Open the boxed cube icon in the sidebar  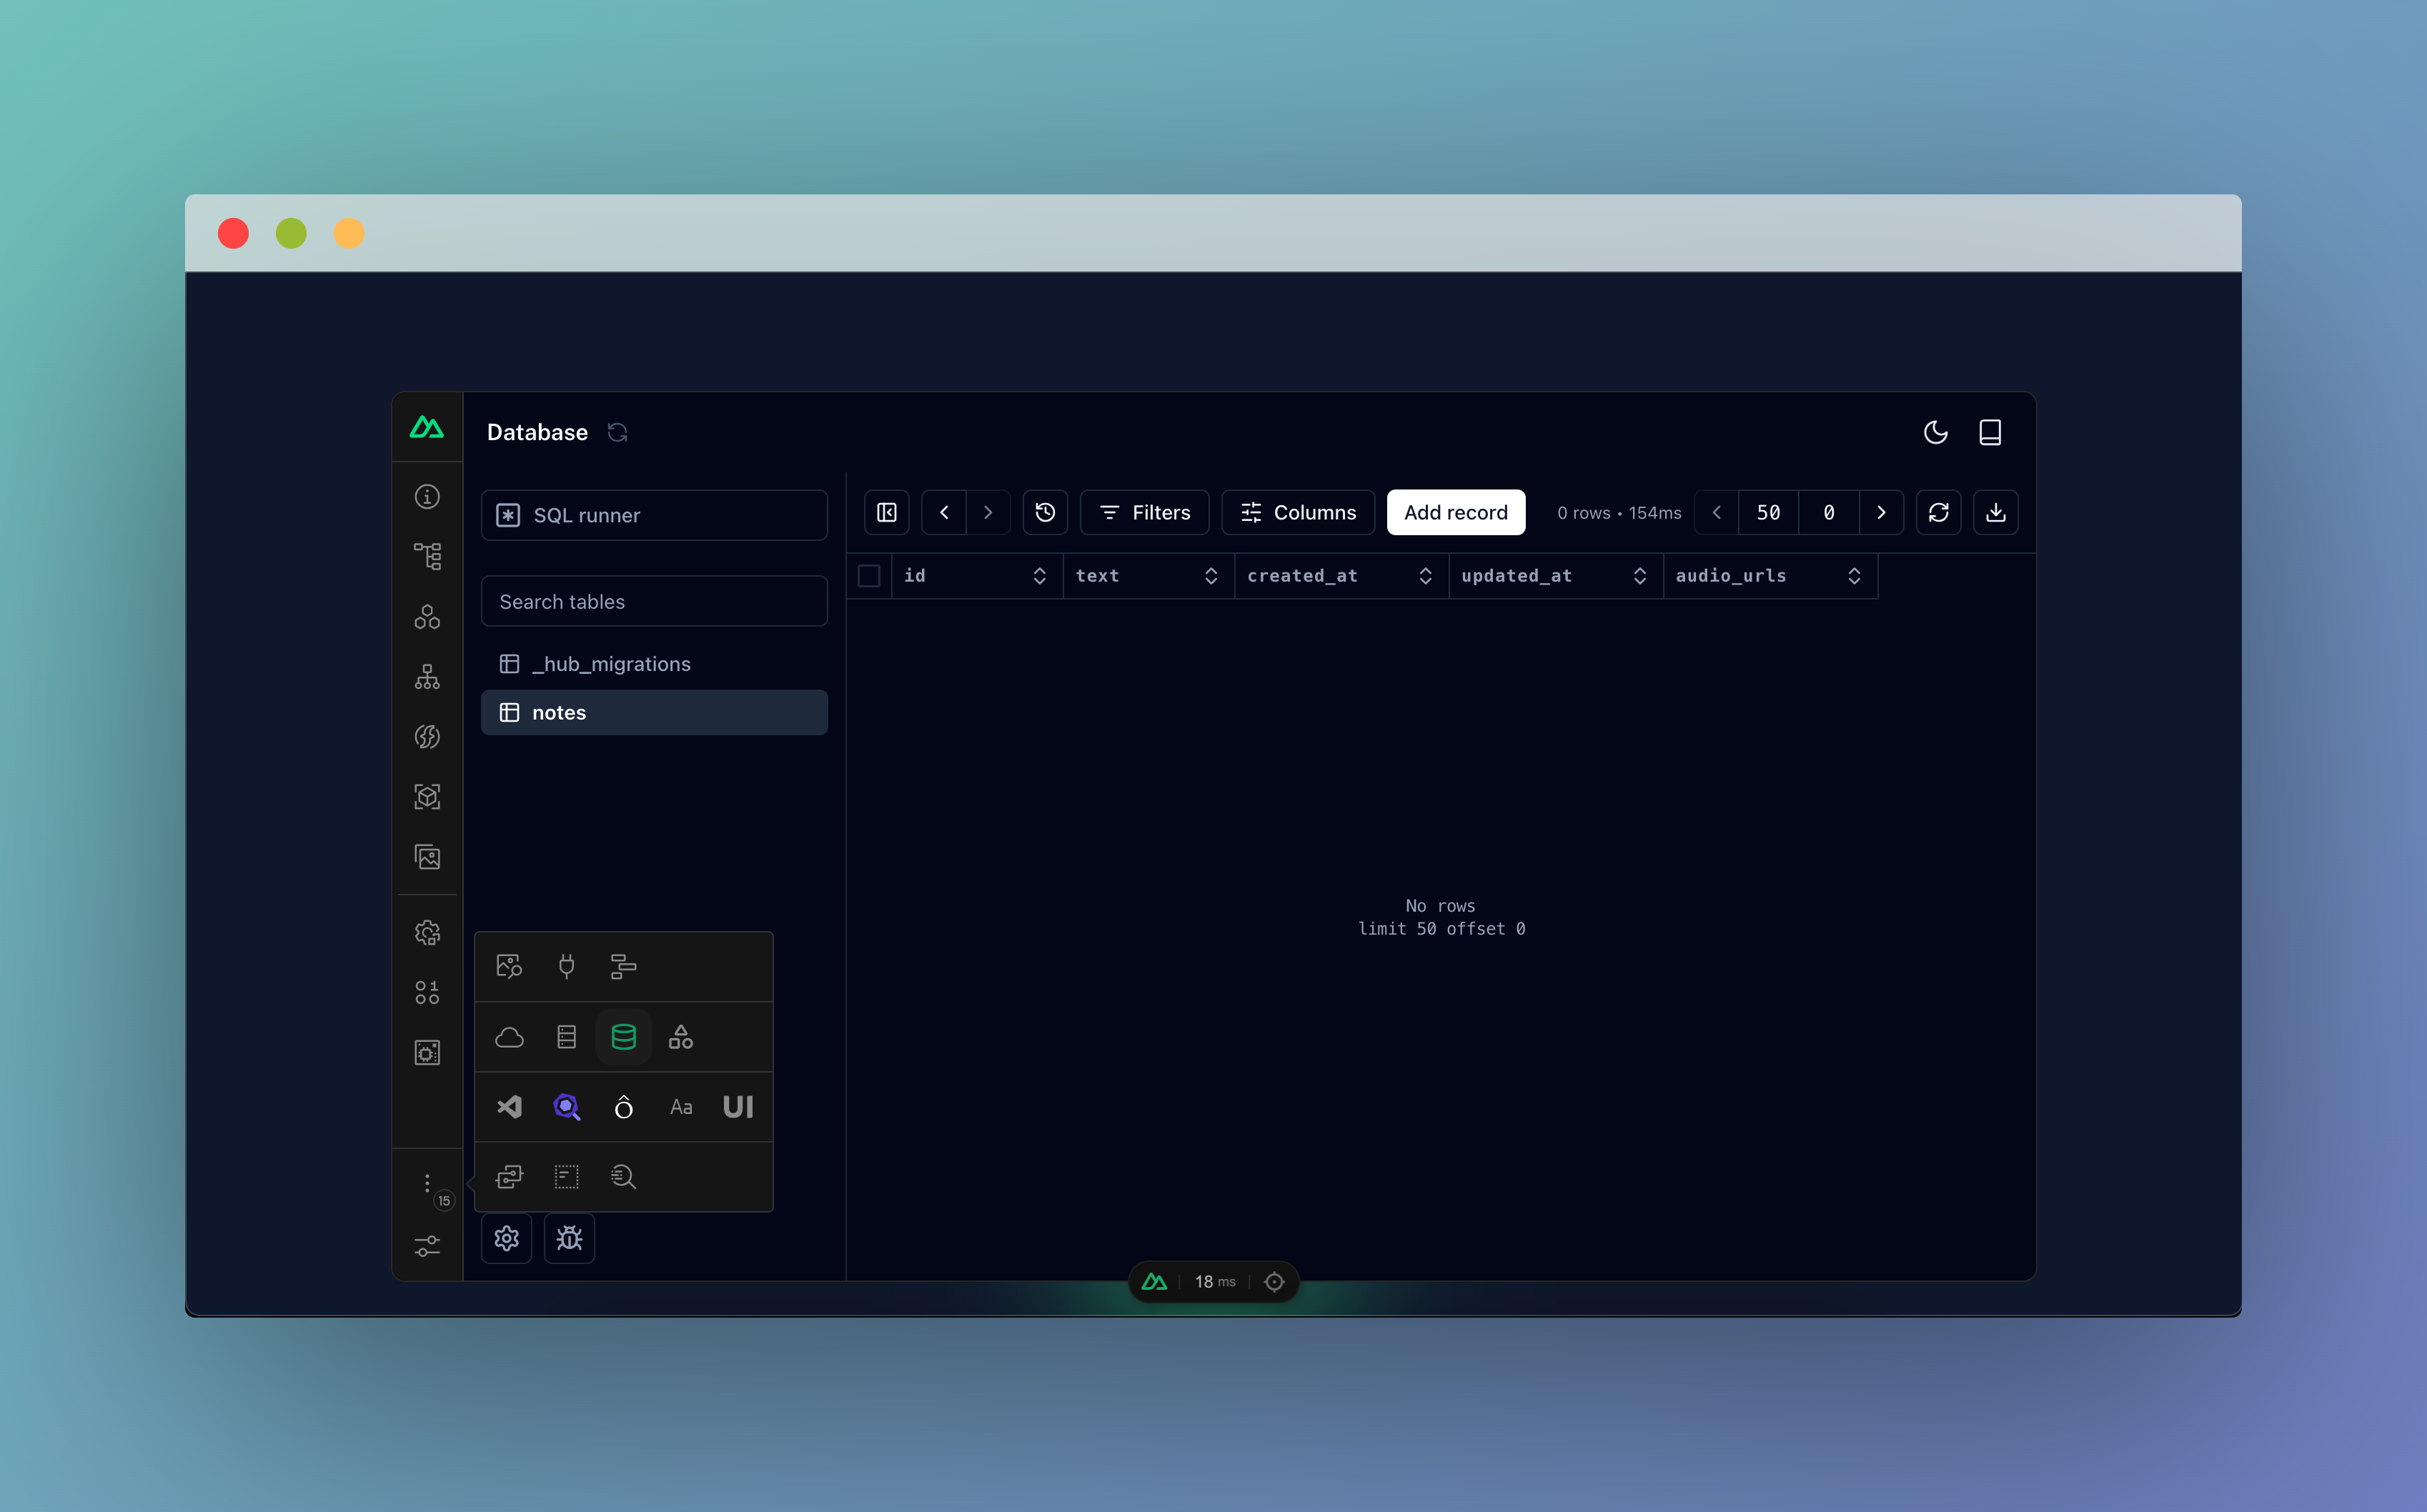pyautogui.click(x=427, y=797)
